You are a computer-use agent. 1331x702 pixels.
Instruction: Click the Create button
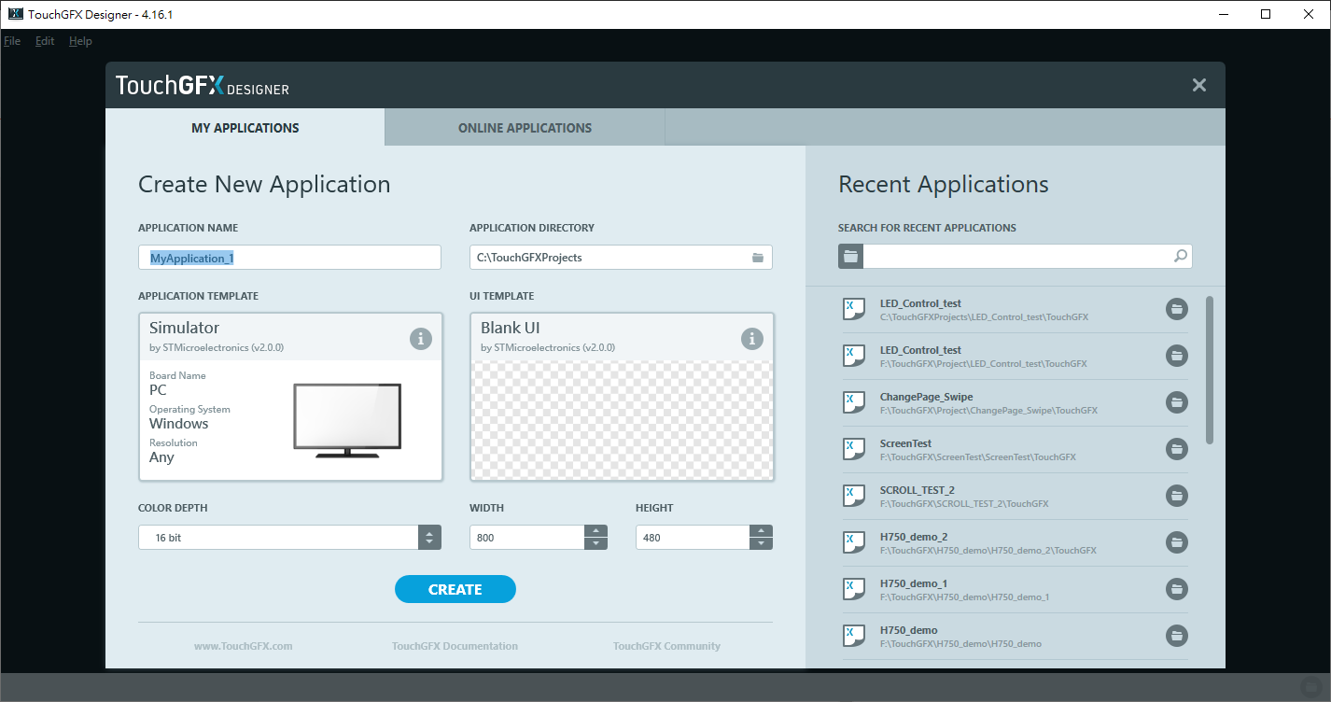(455, 589)
